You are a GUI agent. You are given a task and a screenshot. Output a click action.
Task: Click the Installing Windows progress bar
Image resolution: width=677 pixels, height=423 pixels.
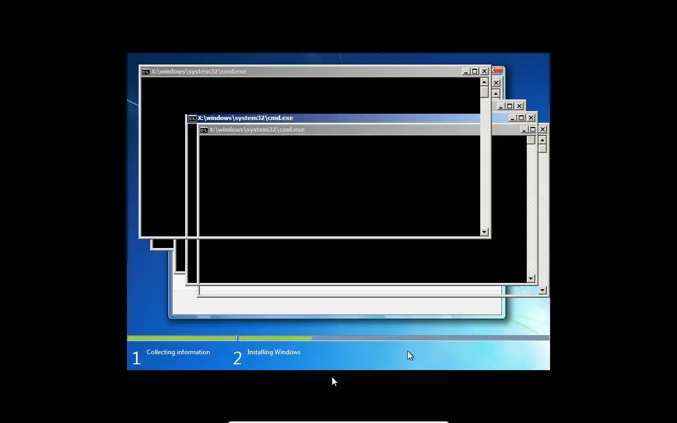394,338
